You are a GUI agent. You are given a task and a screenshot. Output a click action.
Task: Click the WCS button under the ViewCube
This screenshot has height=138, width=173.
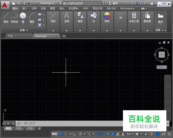tap(162, 67)
